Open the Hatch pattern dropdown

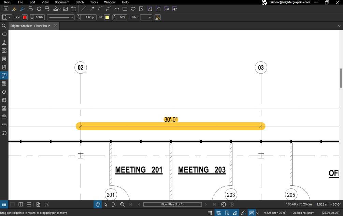point(146,17)
